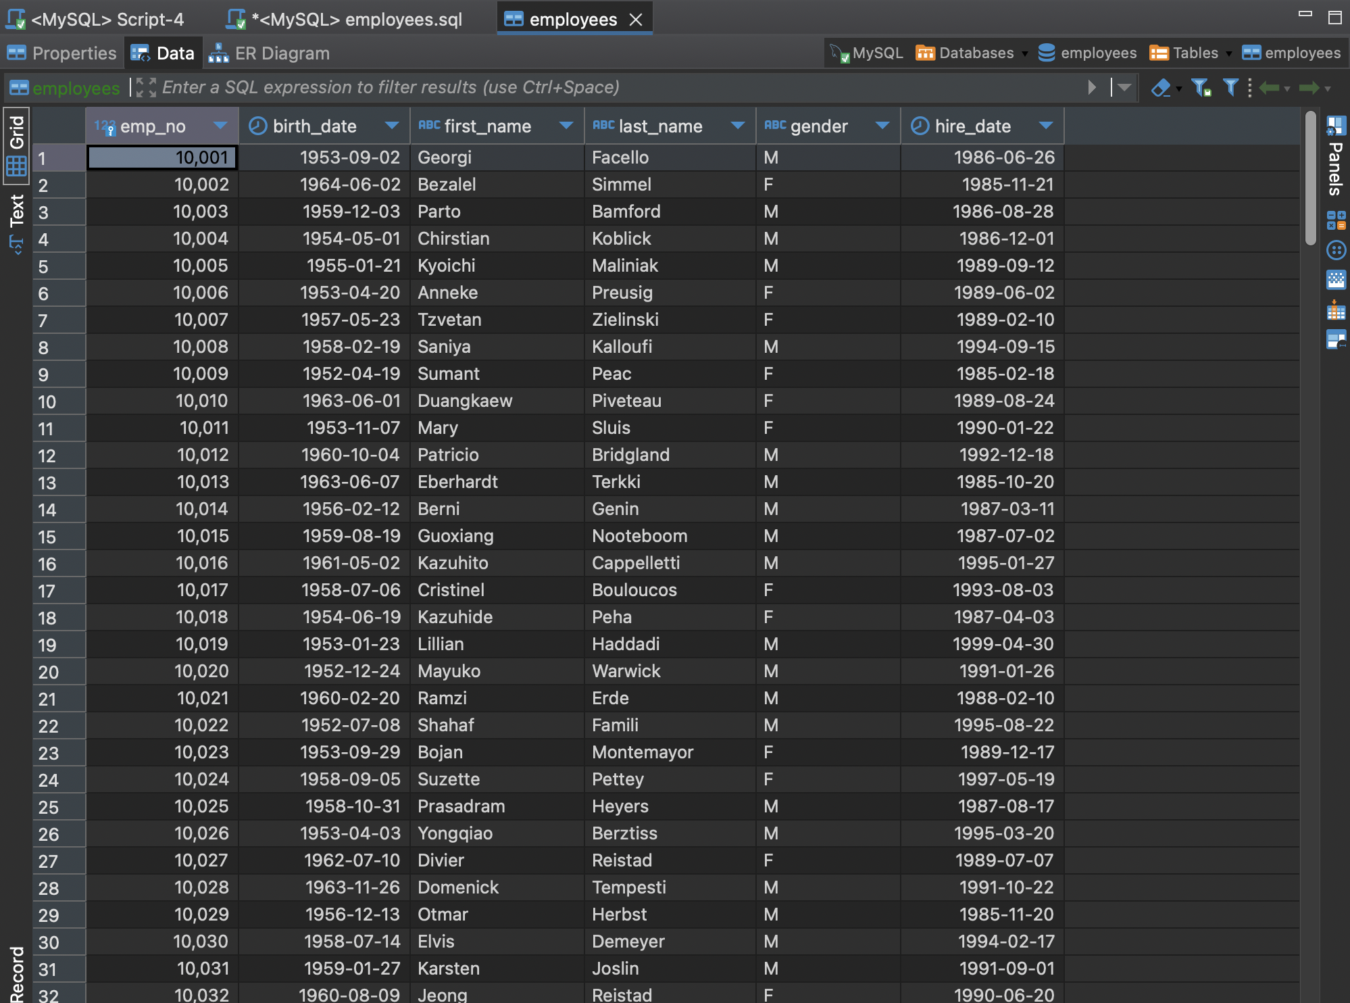Click the SQL filter expression field

608,88
